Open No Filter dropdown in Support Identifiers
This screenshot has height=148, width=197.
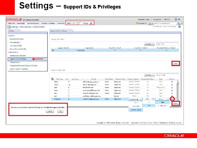tap(149, 44)
